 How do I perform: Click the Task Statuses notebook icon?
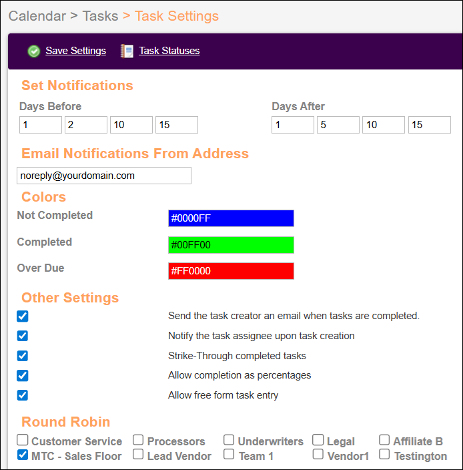127,51
